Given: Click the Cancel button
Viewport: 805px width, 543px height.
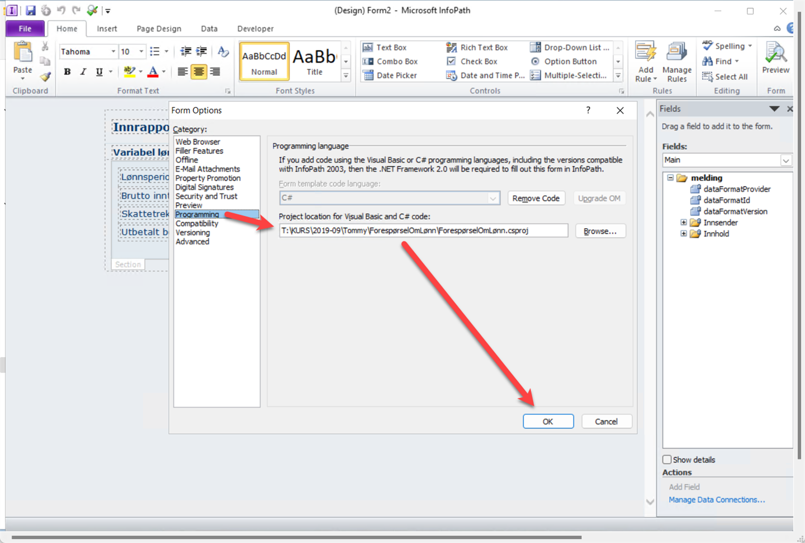Looking at the screenshot, I should point(607,422).
